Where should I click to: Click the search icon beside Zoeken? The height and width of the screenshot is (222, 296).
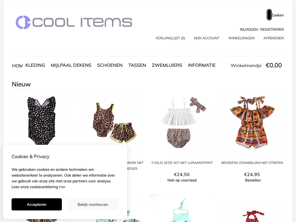(x=269, y=15)
